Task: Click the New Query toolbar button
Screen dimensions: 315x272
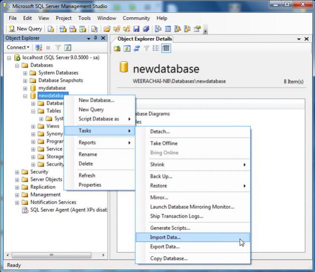Action: [x=25, y=29]
